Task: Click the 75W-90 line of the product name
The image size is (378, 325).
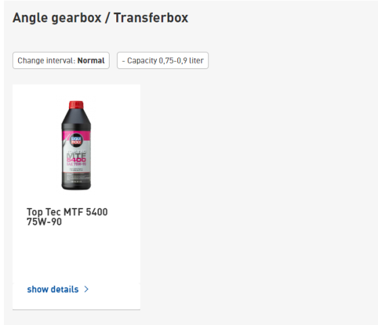Action: click(x=44, y=221)
